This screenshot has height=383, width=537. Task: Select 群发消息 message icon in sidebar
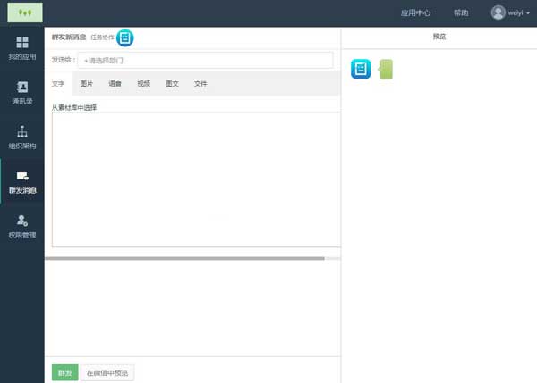22,176
